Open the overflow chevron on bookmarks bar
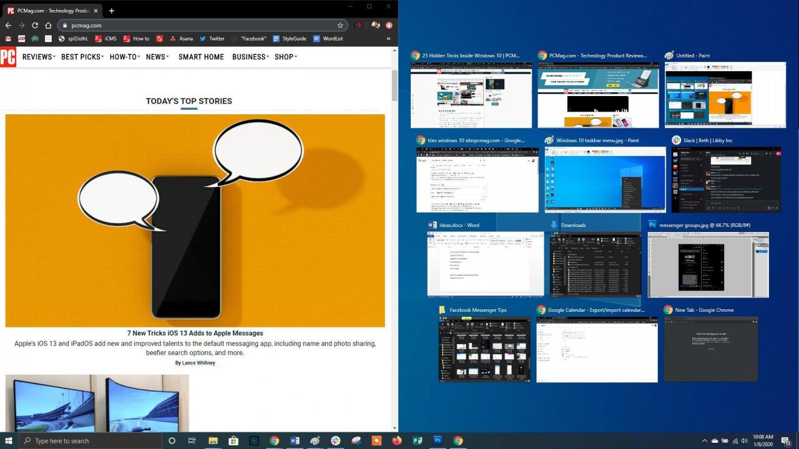Viewport: 799px width, 449px height. click(388, 38)
